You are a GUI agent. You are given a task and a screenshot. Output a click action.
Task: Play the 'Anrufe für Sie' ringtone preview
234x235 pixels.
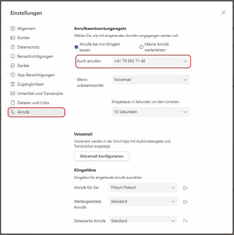(x=185, y=188)
